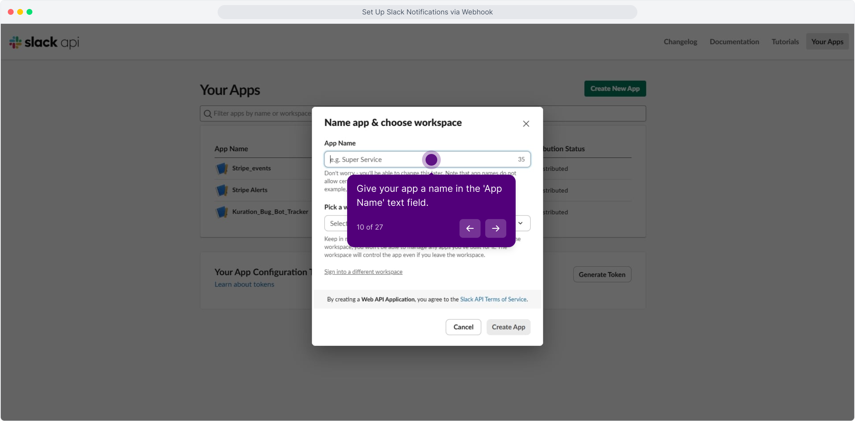Screen dimensions: 855x421
Task: Click the macOS green fullscreen button
Action: click(29, 12)
